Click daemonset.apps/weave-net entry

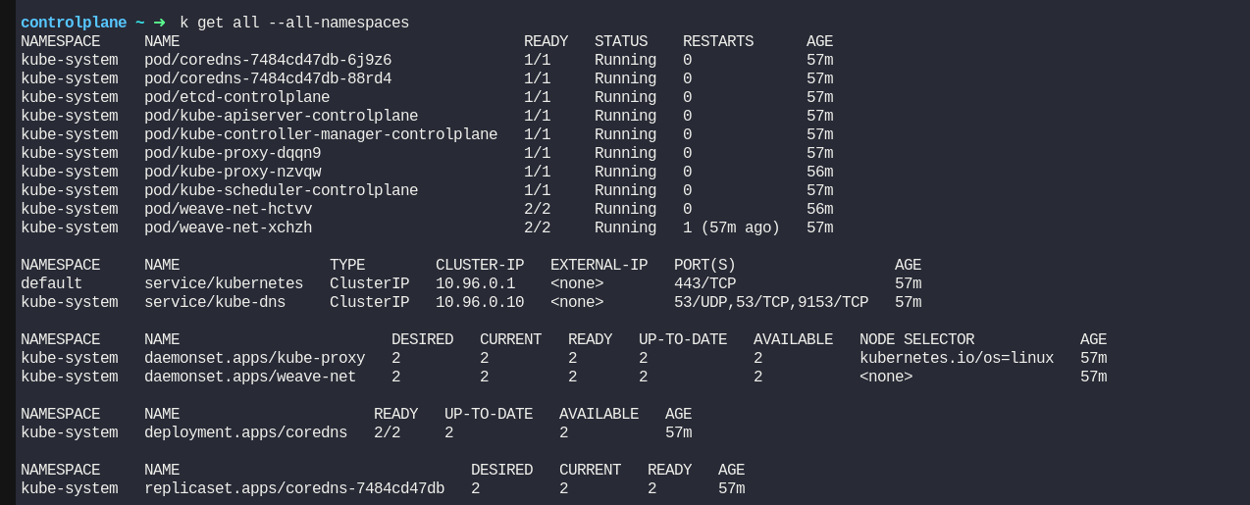click(250, 377)
